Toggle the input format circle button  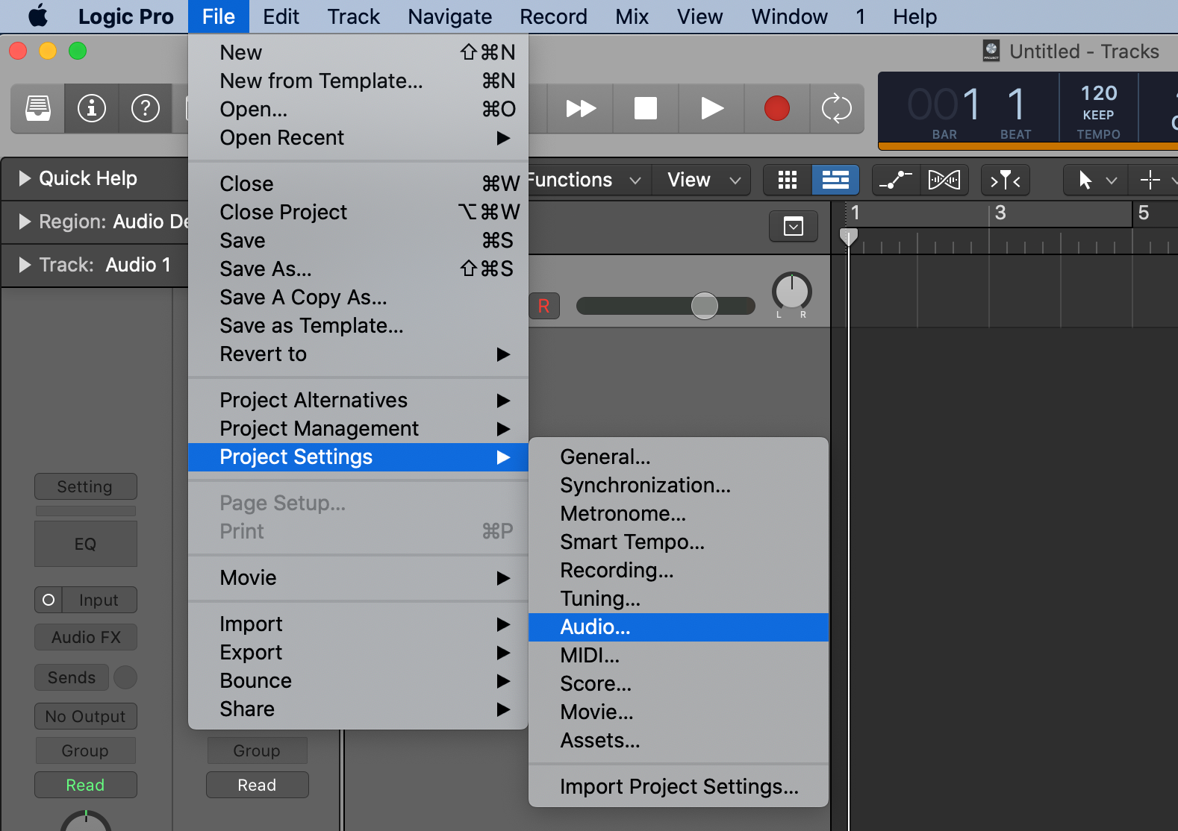pos(49,600)
